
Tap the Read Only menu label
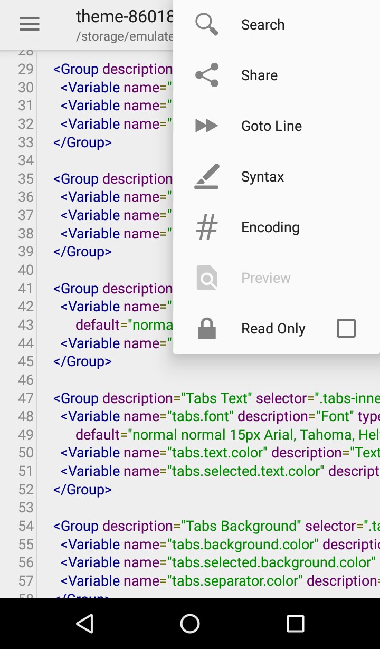tap(273, 329)
